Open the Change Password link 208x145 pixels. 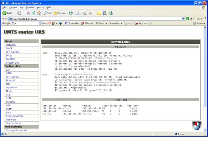click(x=16, y=130)
